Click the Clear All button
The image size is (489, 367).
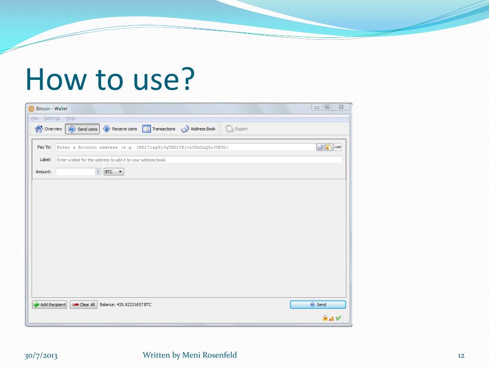tap(84, 304)
